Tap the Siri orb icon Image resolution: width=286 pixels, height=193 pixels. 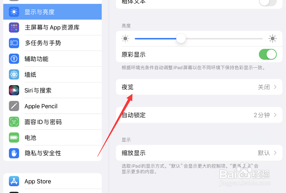click(x=14, y=90)
